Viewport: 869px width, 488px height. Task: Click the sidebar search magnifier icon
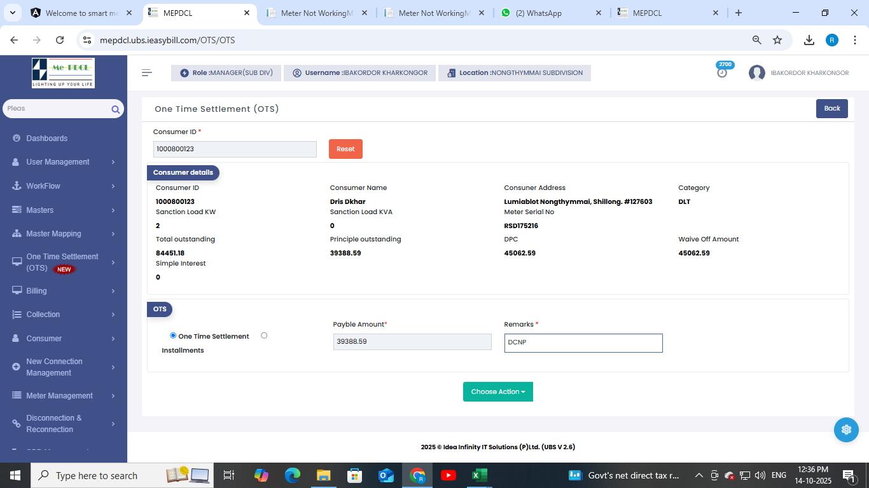click(116, 109)
